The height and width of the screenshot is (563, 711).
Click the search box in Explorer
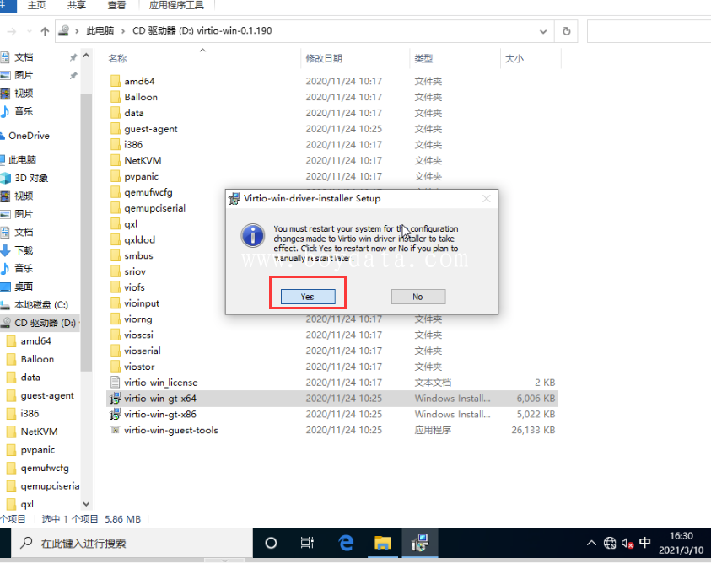[x=649, y=31]
